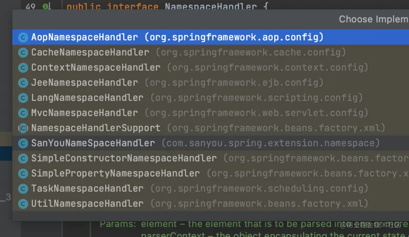The height and width of the screenshot is (237, 409).
Task: Go to MvcNamespaceHandler implementation
Action: [211, 113]
